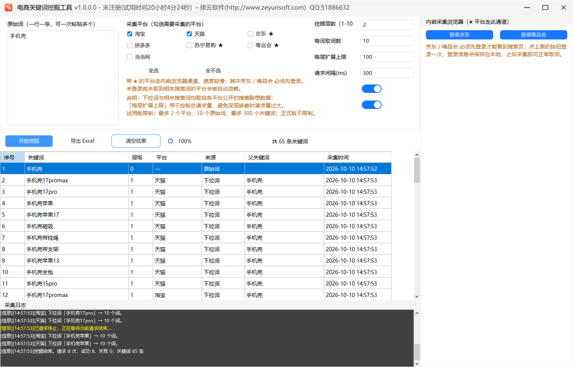Click the 平台 column header

coord(178,157)
